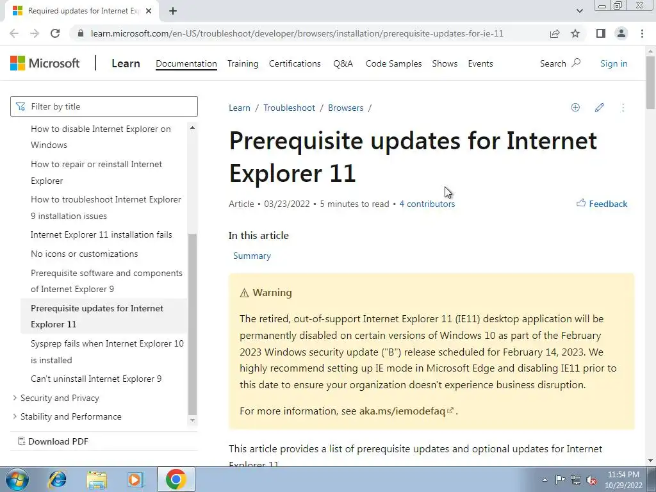Screen dimensions: 656x492
Task: Click the sidebar scroll-up arrow
Action: point(192,127)
